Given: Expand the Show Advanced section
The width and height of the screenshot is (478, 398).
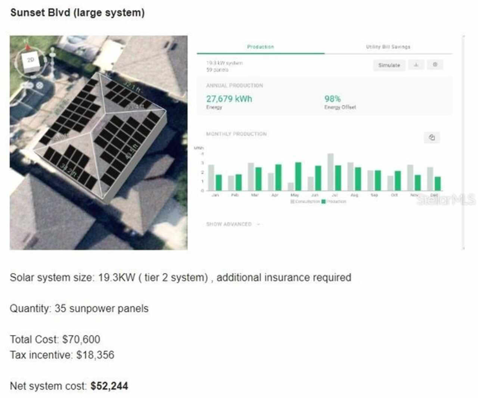Looking at the screenshot, I should coord(229,224).
